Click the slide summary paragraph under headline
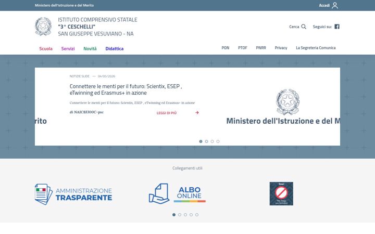This screenshot has height=234, width=375. point(132,102)
